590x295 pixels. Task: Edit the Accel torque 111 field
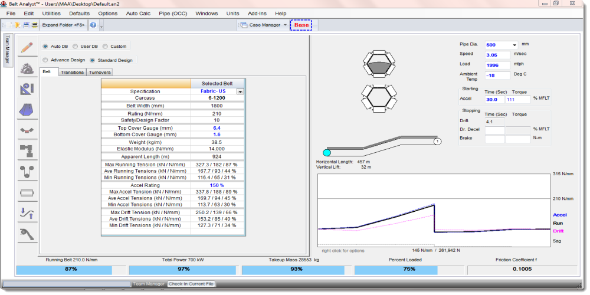point(518,100)
